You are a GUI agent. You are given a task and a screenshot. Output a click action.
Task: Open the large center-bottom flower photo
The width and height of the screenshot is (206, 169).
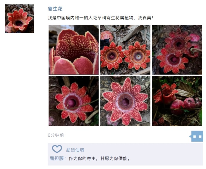coord(125,101)
